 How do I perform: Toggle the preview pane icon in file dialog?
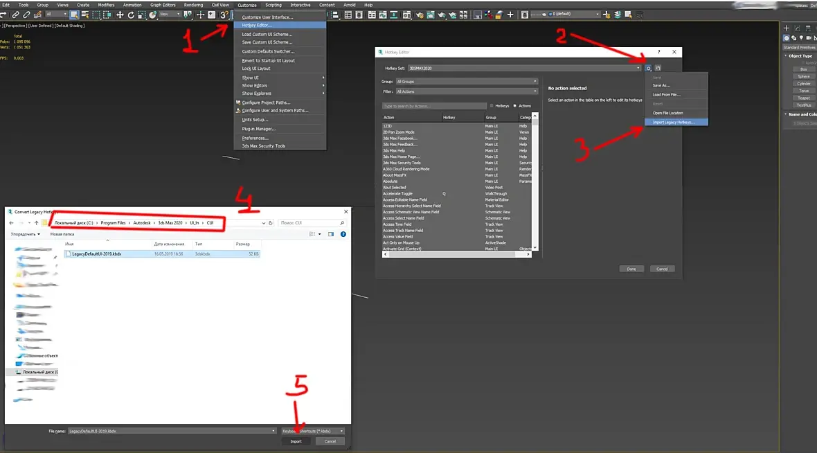point(331,235)
